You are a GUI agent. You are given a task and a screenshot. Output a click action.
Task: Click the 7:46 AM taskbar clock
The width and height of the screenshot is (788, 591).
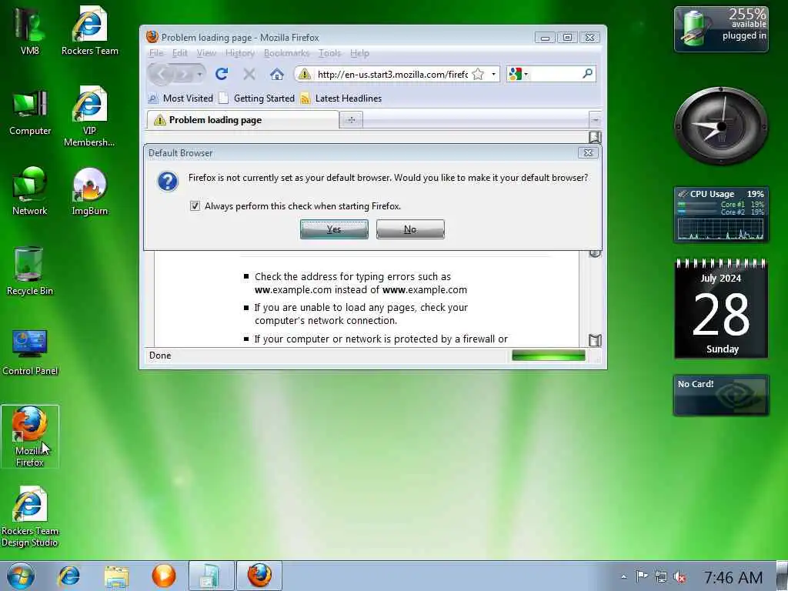(733, 577)
